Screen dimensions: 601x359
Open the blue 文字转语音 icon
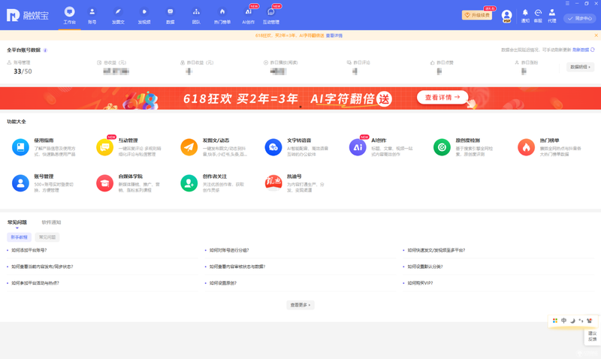[x=273, y=147]
